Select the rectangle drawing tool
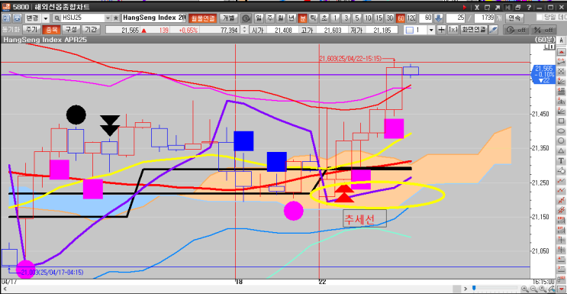Image resolution: width=567 pixels, height=294 pixels. tap(561, 121)
